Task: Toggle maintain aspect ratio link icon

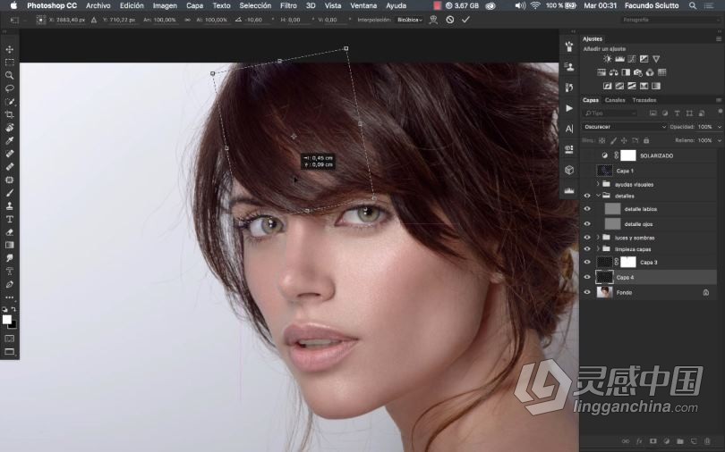Action: coord(187,20)
